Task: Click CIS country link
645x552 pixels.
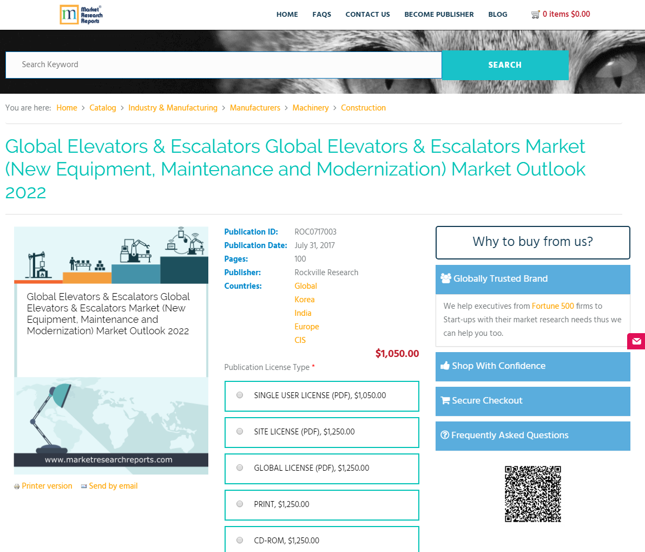Action: [300, 340]
